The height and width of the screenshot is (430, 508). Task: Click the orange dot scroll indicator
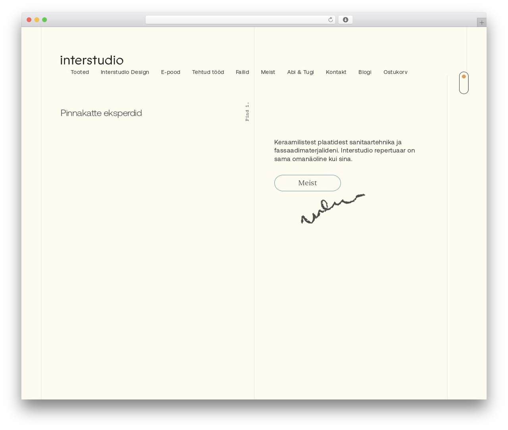(x=464, y=77)
